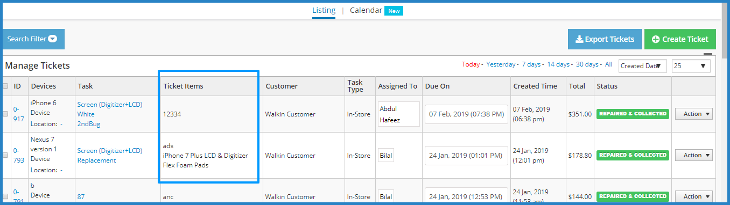Image resolution: width=730 pixels, height=205 pixels.
Task: Check the box for ticket 0-791
Action: 6,196
